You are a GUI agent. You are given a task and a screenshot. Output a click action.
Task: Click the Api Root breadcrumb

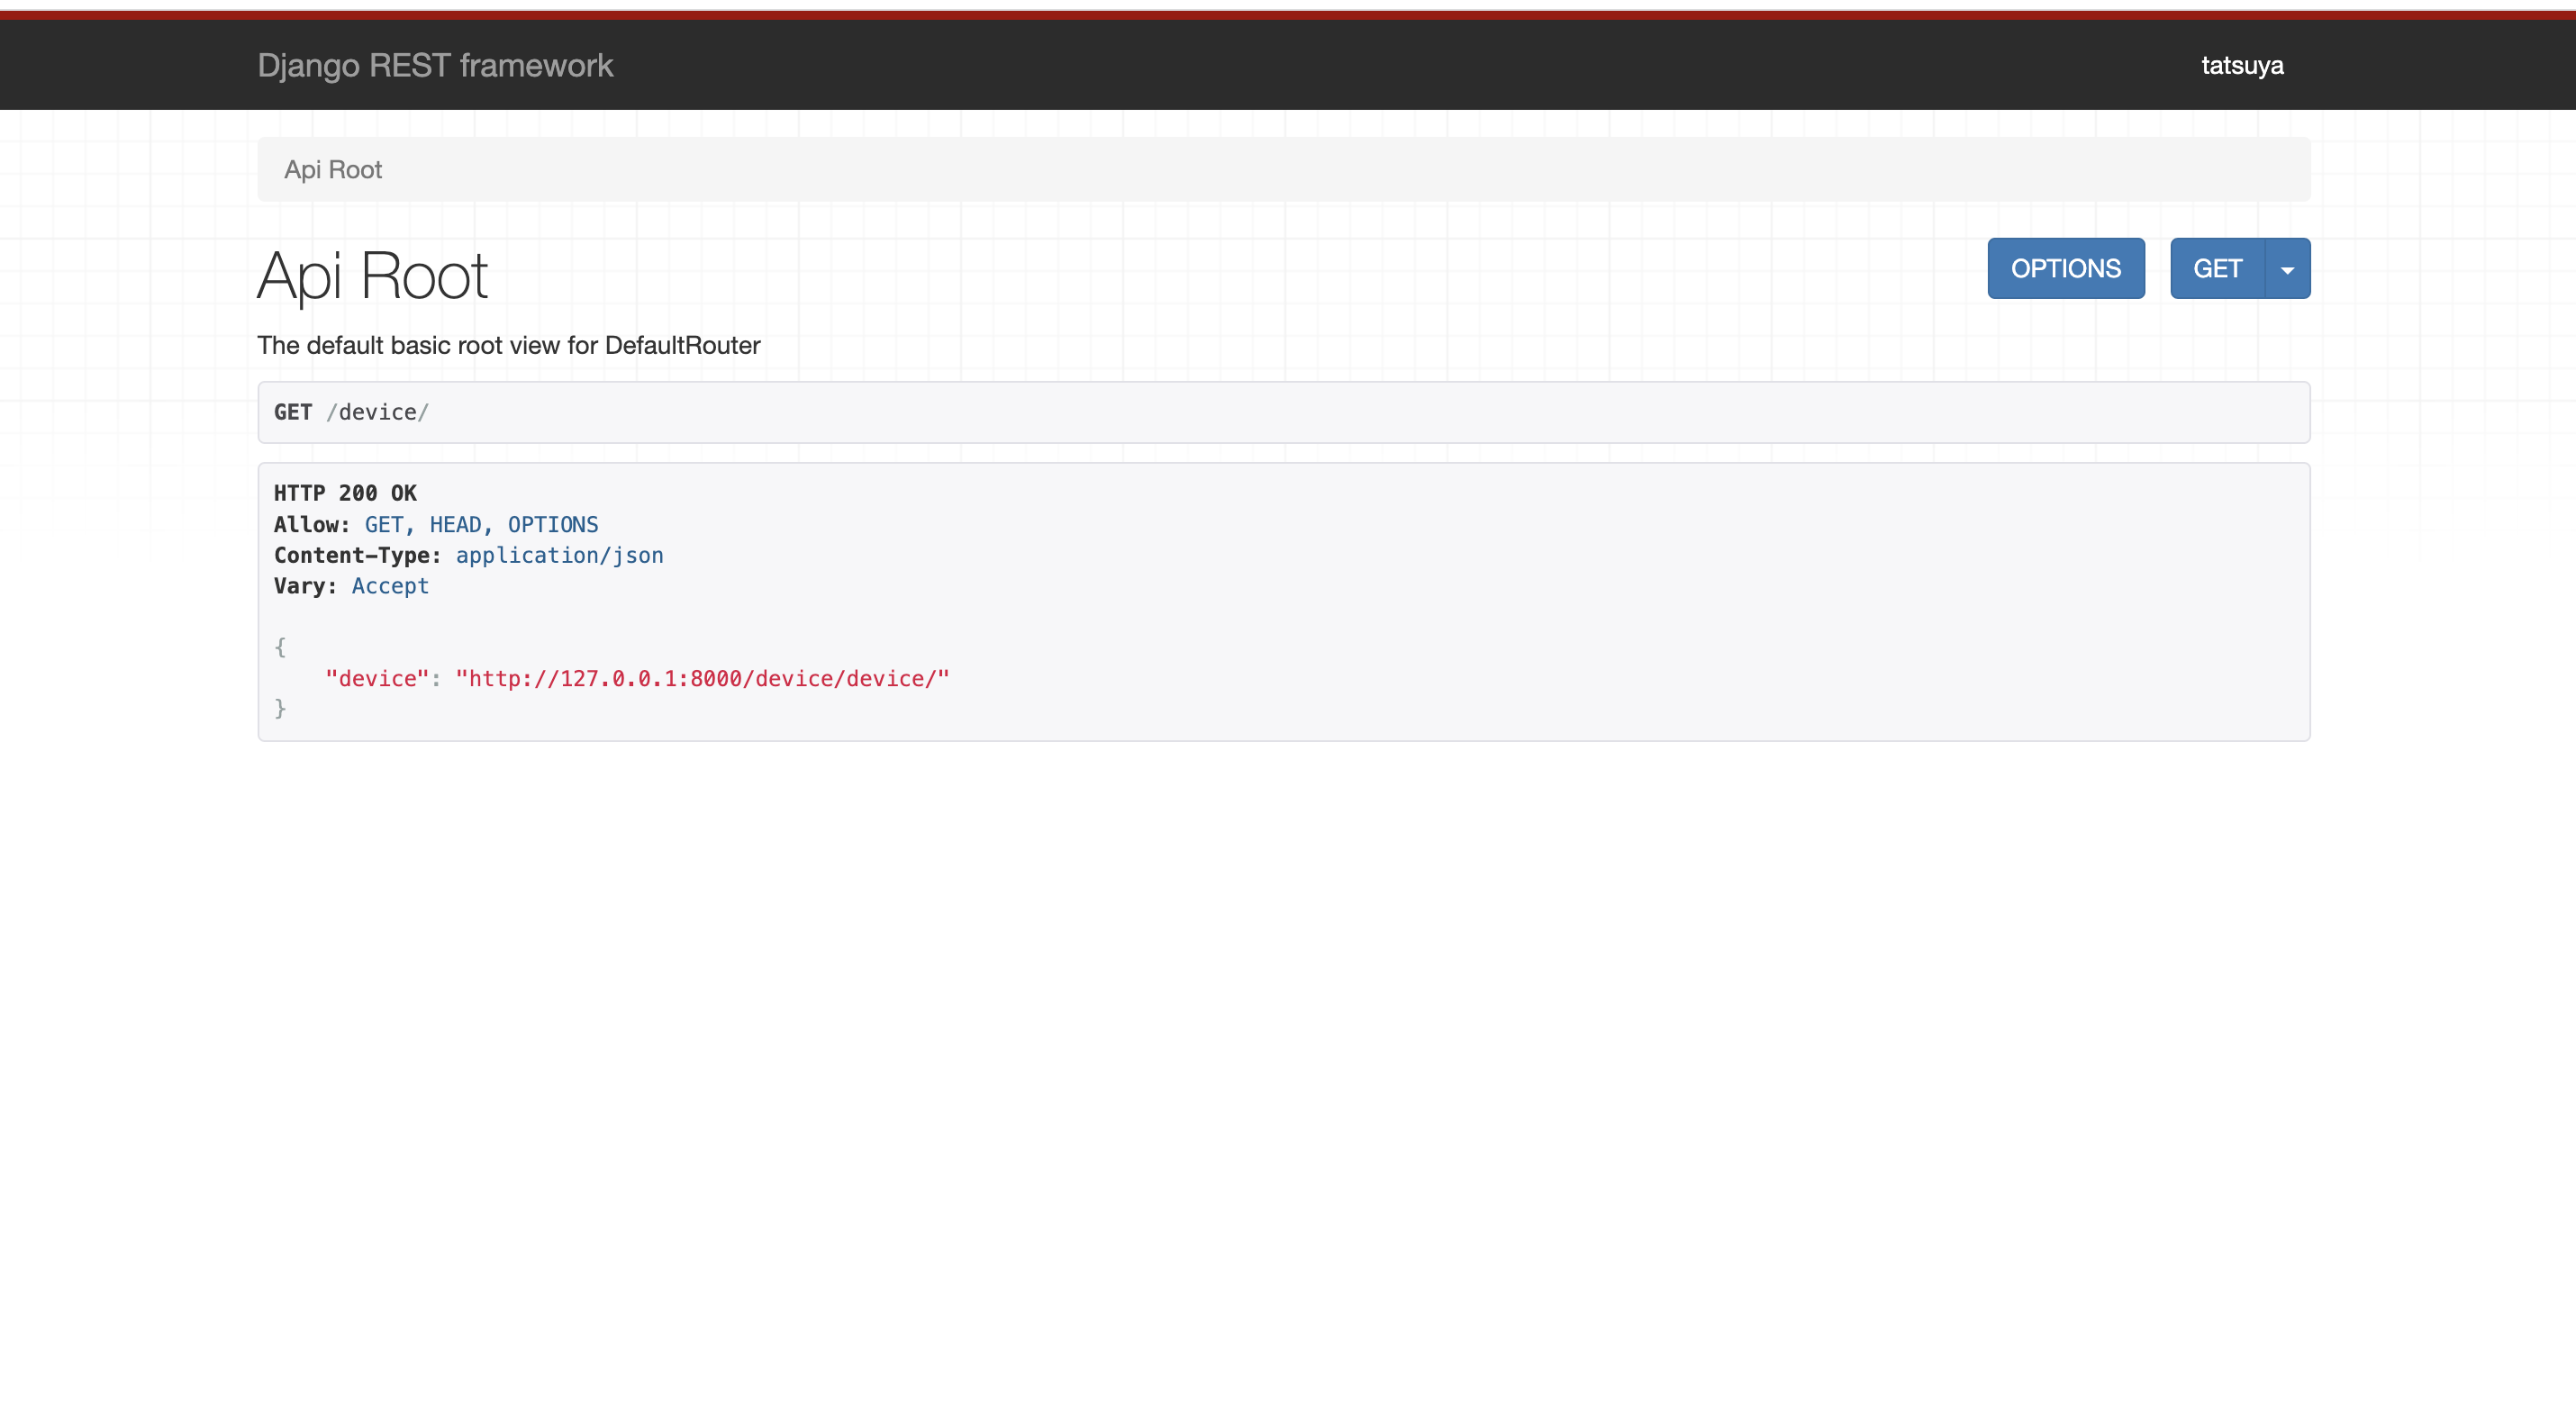click(333, 170)
